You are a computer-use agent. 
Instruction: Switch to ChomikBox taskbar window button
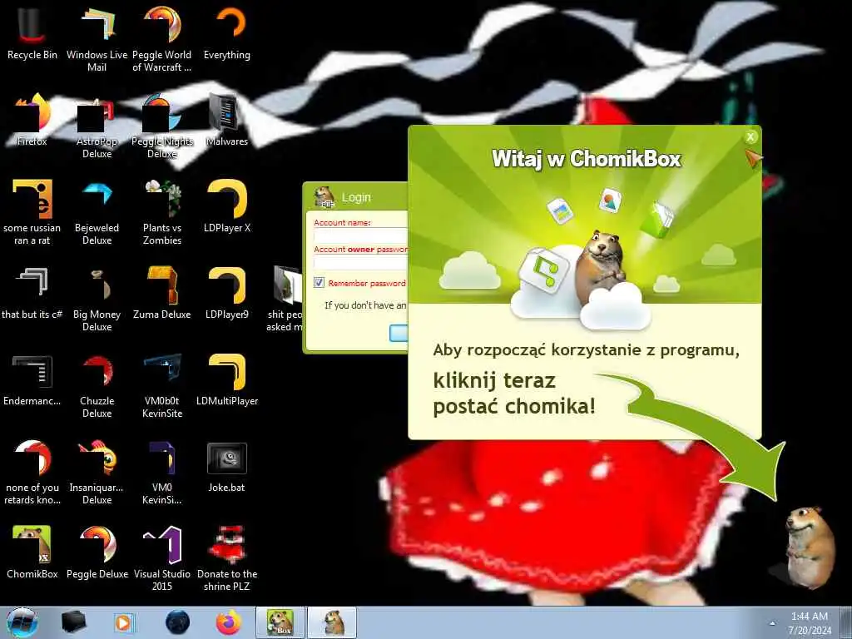(280, 622)
